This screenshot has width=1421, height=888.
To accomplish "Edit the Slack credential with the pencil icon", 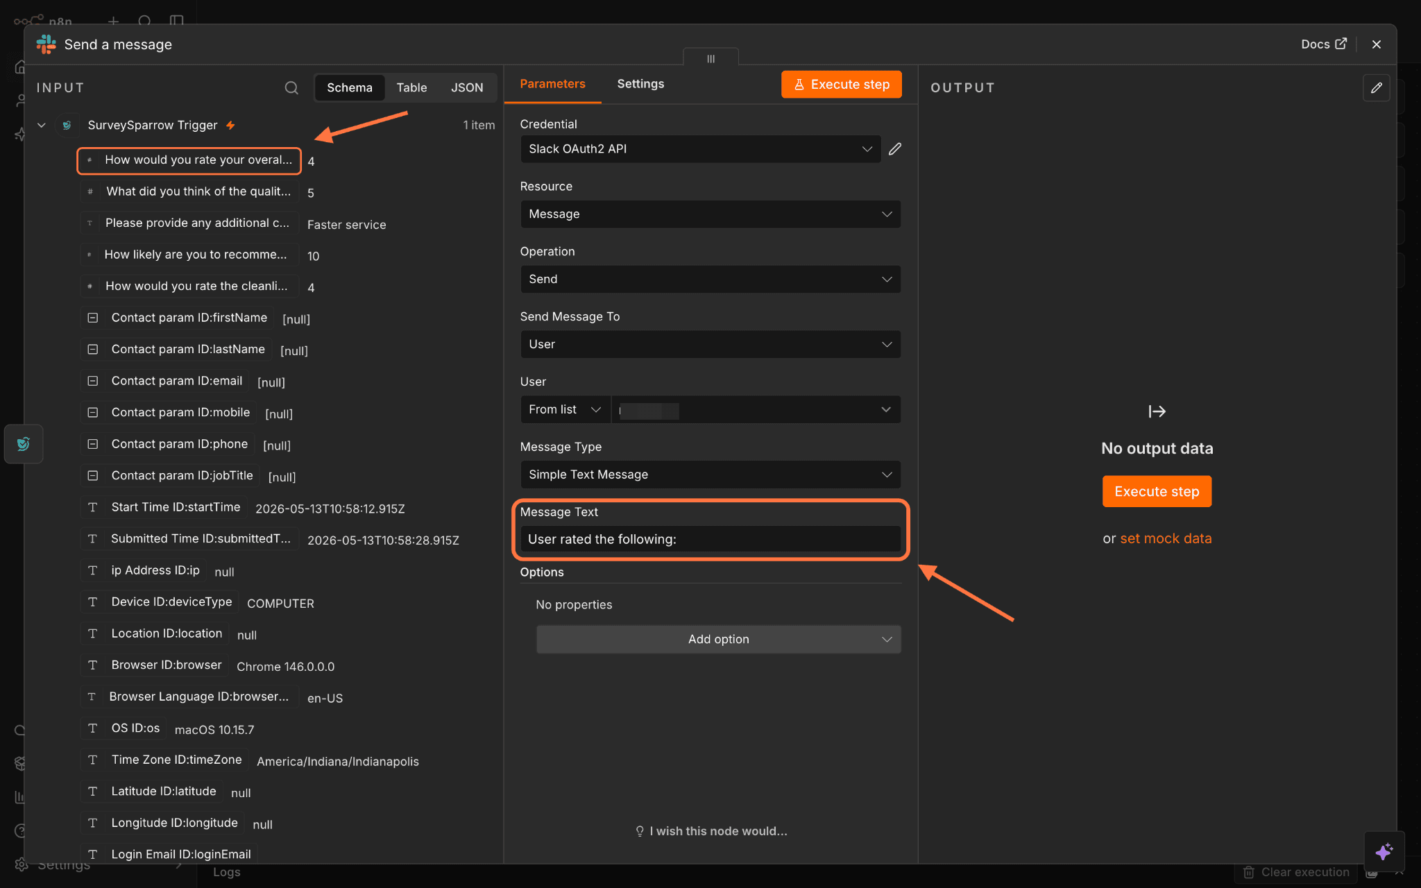I will 895,149.
